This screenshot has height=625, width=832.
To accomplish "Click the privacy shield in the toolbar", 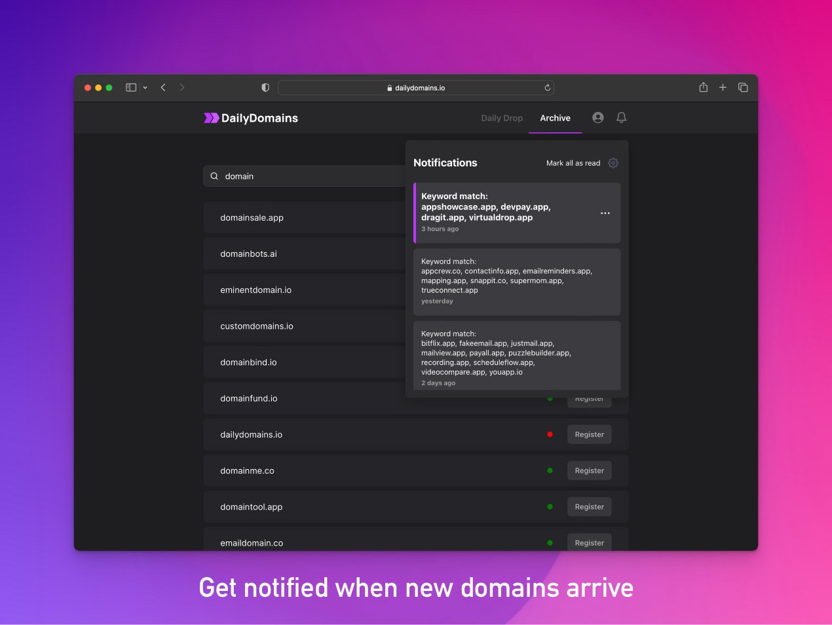I will (x=265, y=87).
